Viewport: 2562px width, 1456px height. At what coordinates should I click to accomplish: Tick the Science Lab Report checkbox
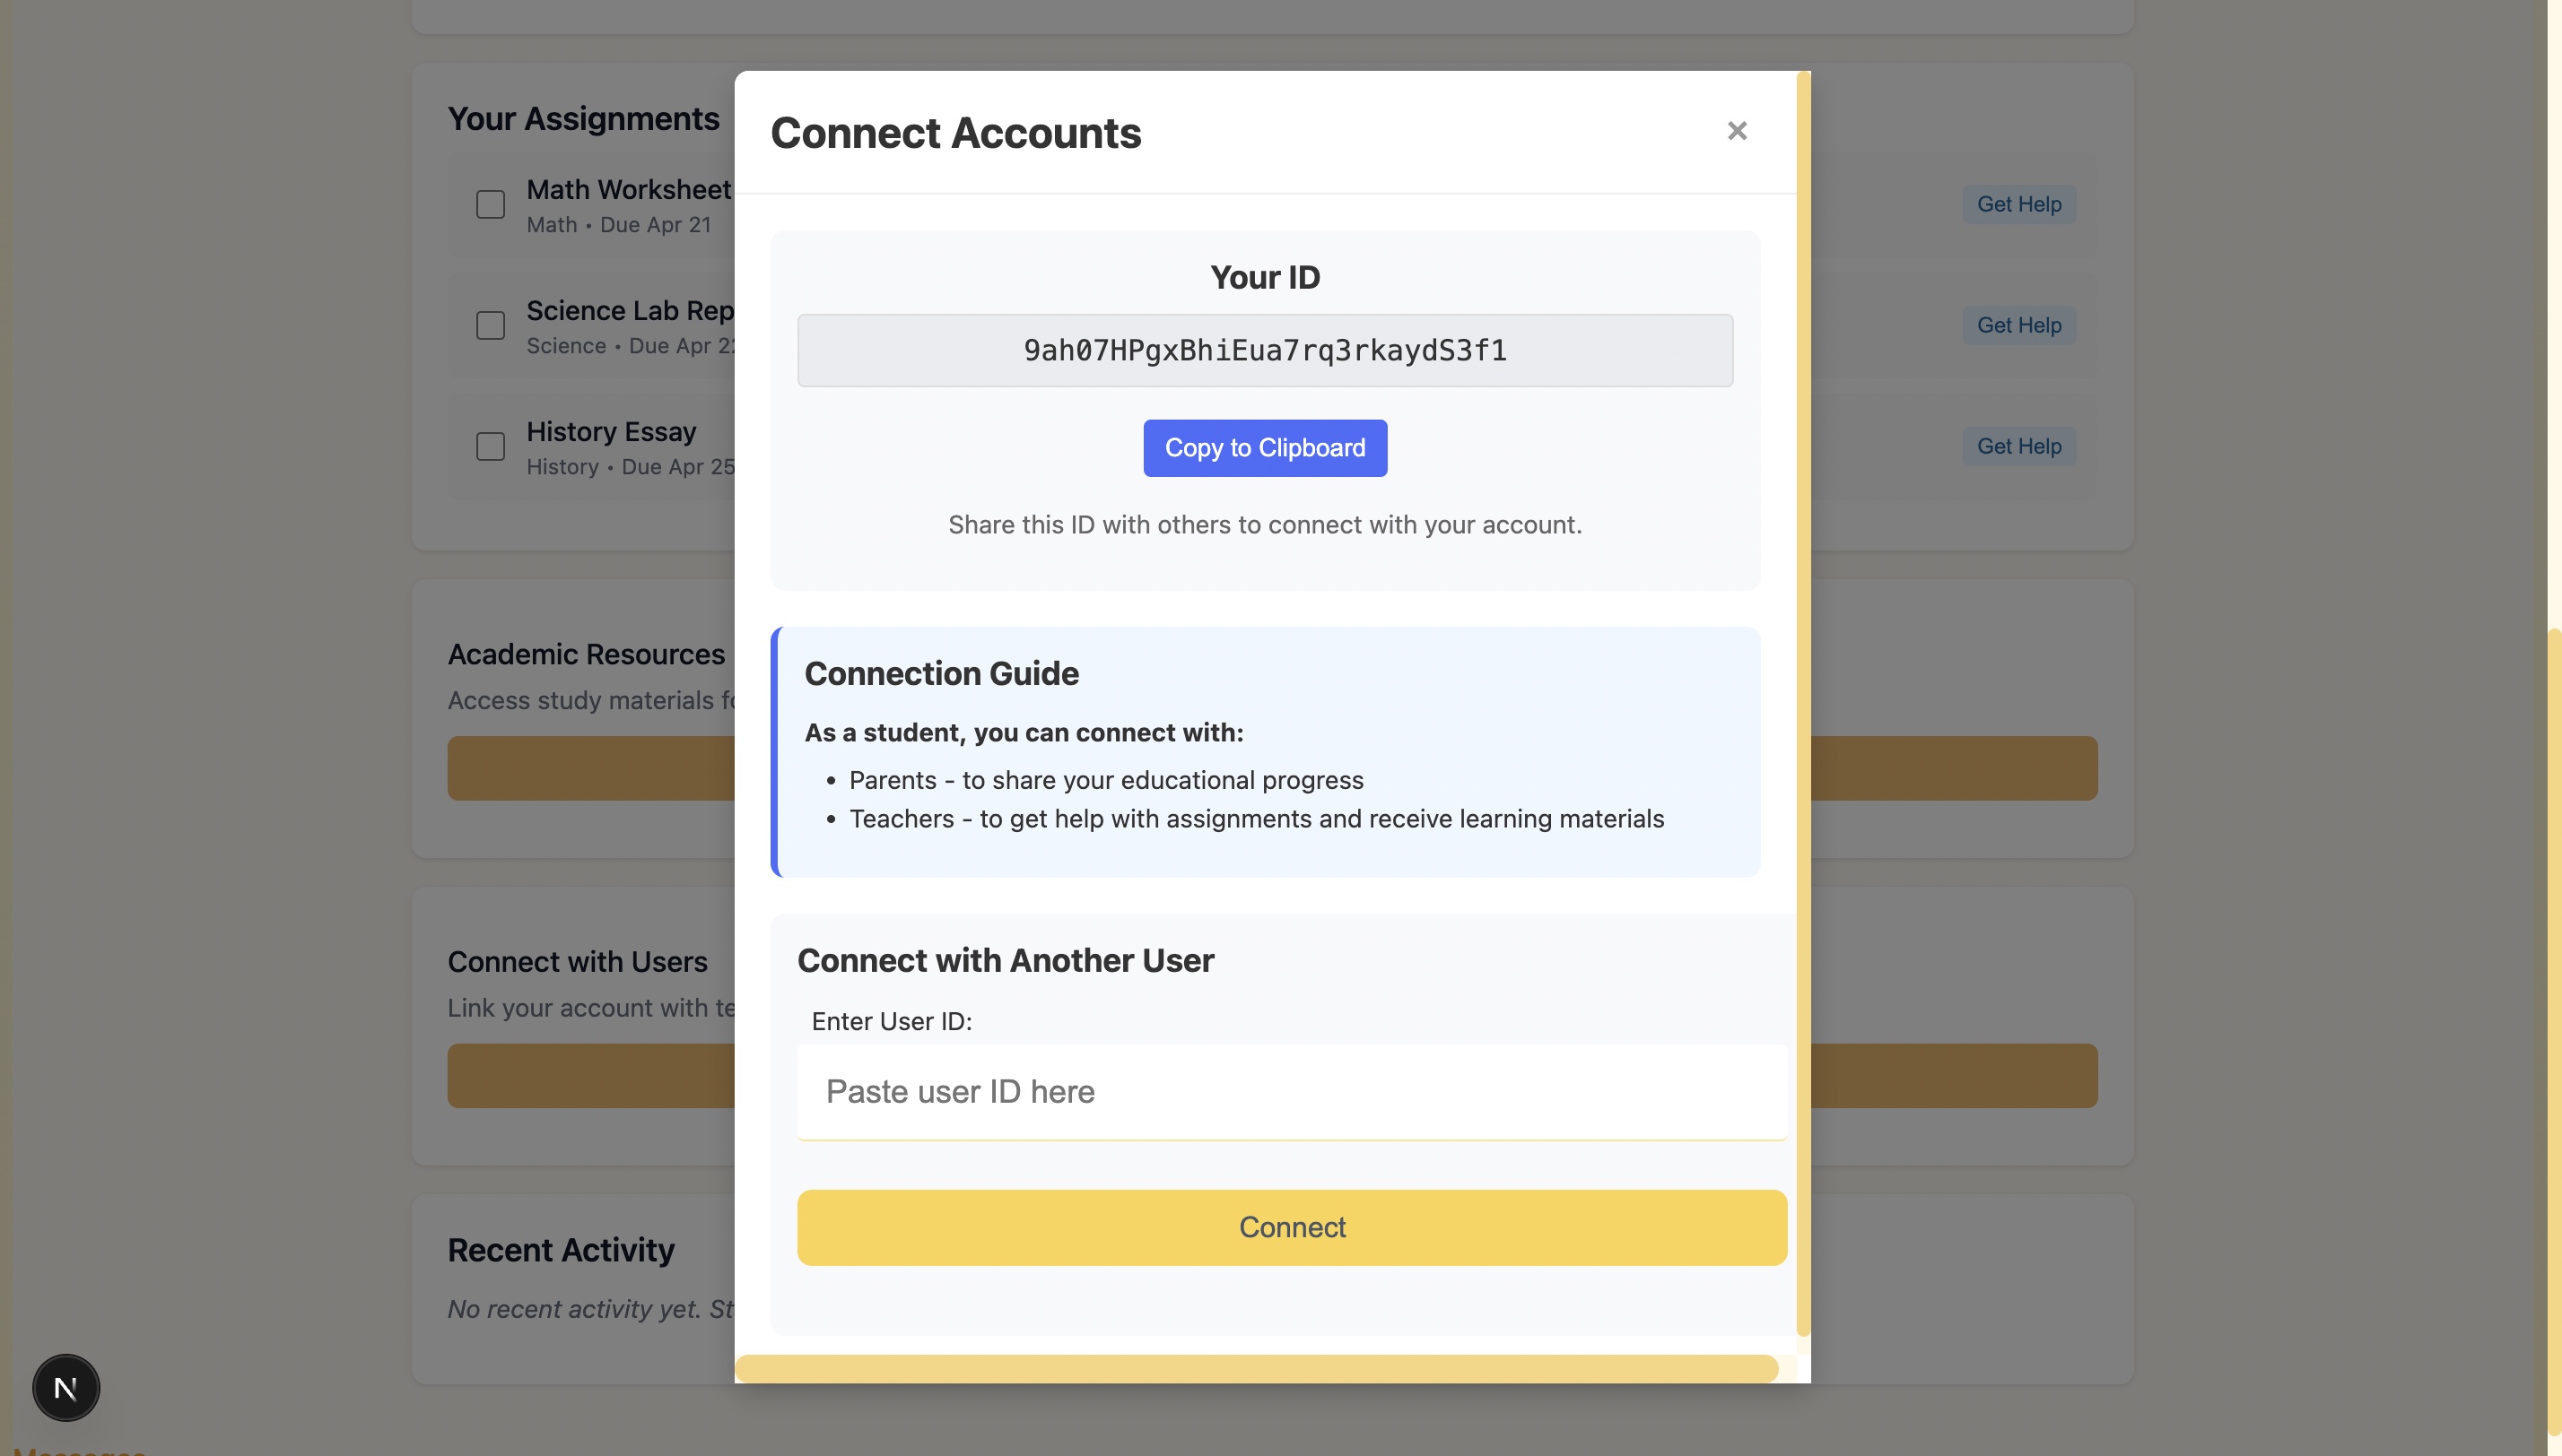tap(490, 326)
